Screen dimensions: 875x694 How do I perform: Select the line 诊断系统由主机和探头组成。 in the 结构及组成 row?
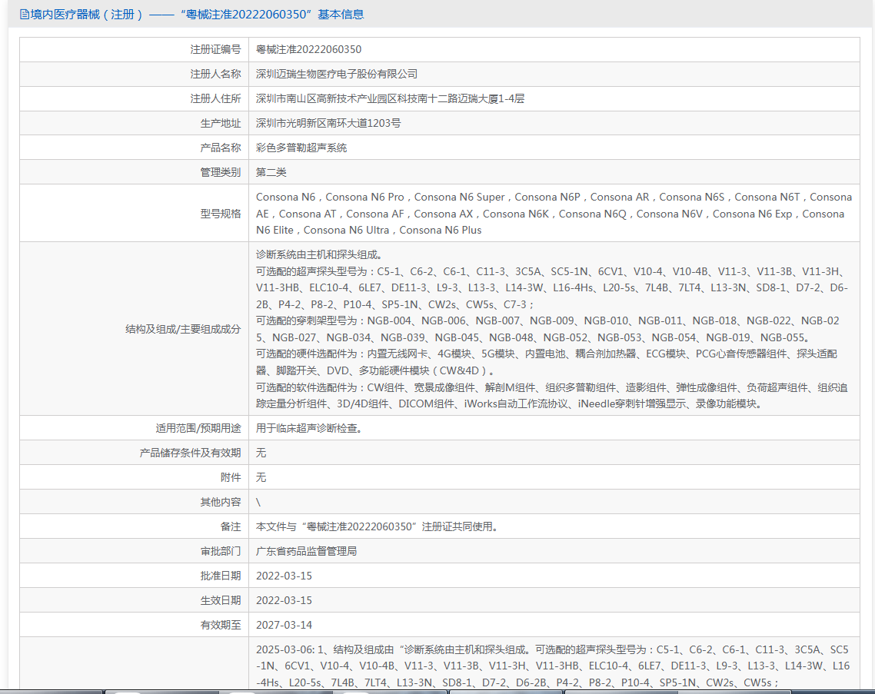[x=321, y=255]
